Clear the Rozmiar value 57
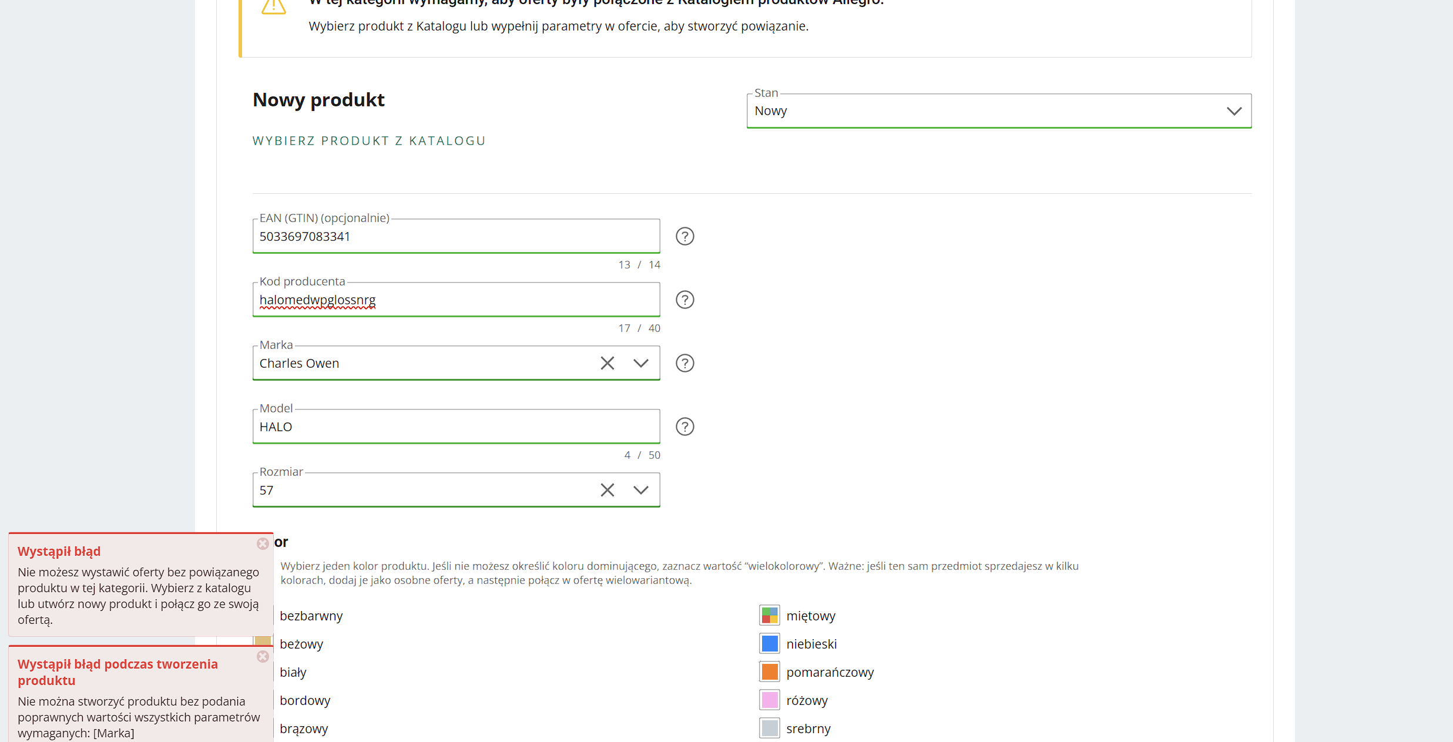The height and width of the screenshot is (742, 1453). tap(607, 490)
